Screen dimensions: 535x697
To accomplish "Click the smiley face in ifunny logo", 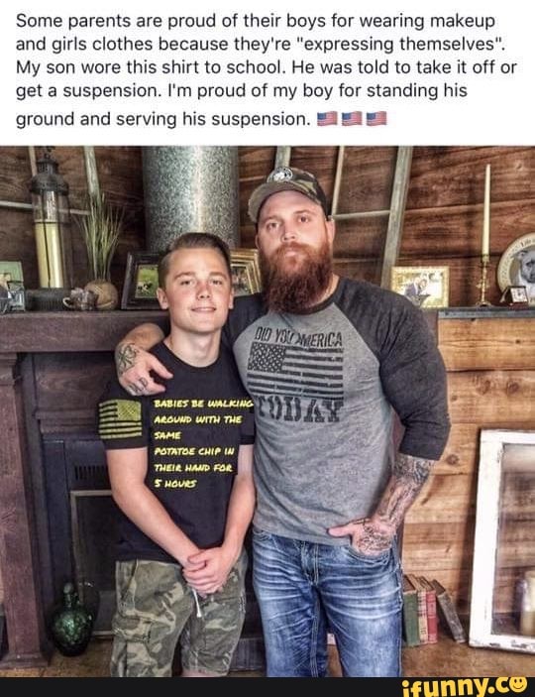I will point(517,684).
